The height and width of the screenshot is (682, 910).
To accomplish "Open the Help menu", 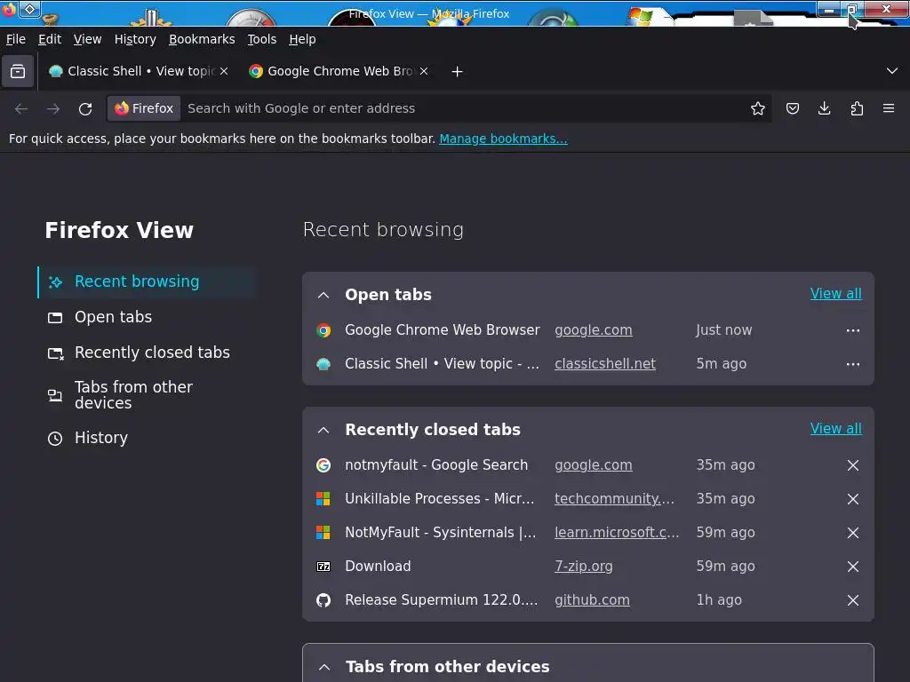I will pos(302,39).
